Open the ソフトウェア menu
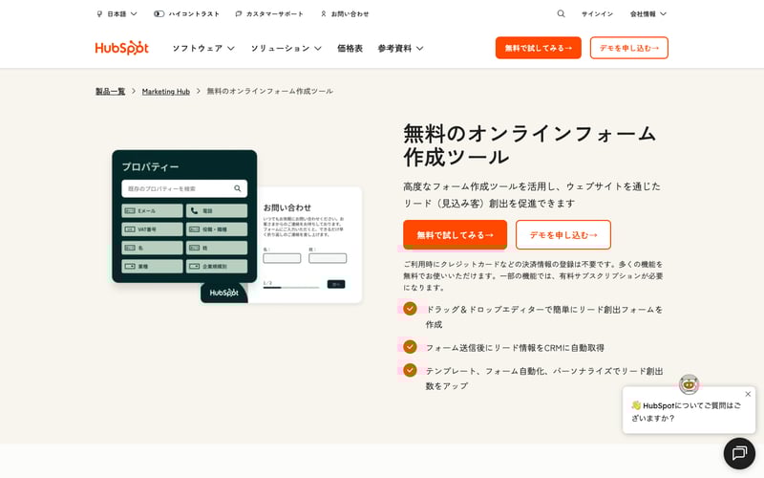 point(203,49)
